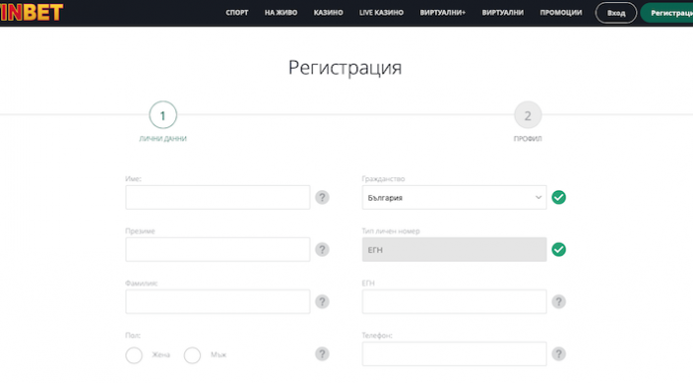Open the НА ЖИВО menu item
Viewport: 693px width, 383px height.
tap(281, 13)
